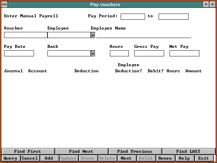Jump to last record with Find LAST
217x163 pixels.
[x=188, y=151]
